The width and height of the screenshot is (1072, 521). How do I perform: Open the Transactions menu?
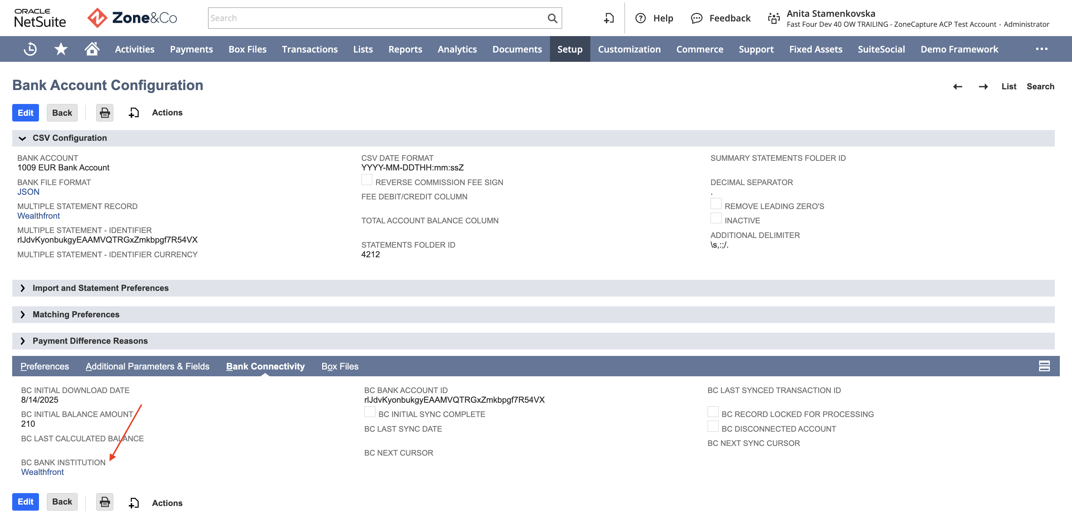tap(310, 49)
